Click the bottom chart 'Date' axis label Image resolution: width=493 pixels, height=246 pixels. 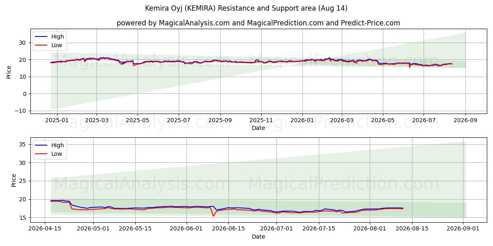tap(258, 237)
